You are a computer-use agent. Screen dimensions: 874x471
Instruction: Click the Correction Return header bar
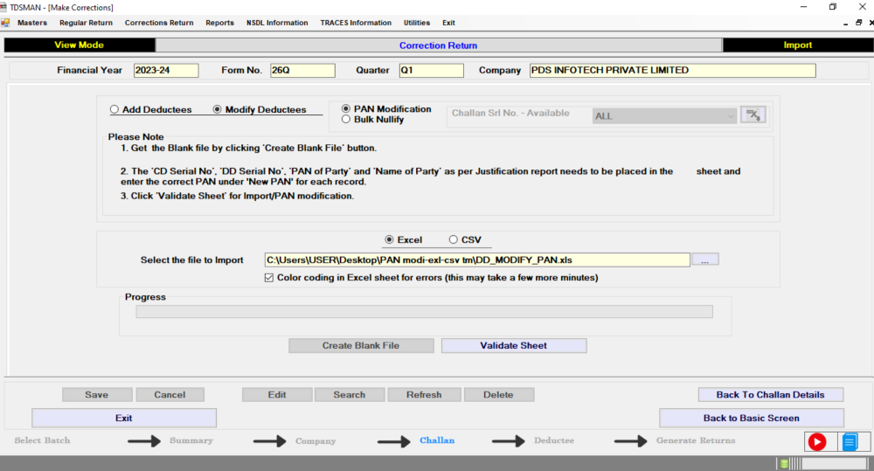click(439, 45)
